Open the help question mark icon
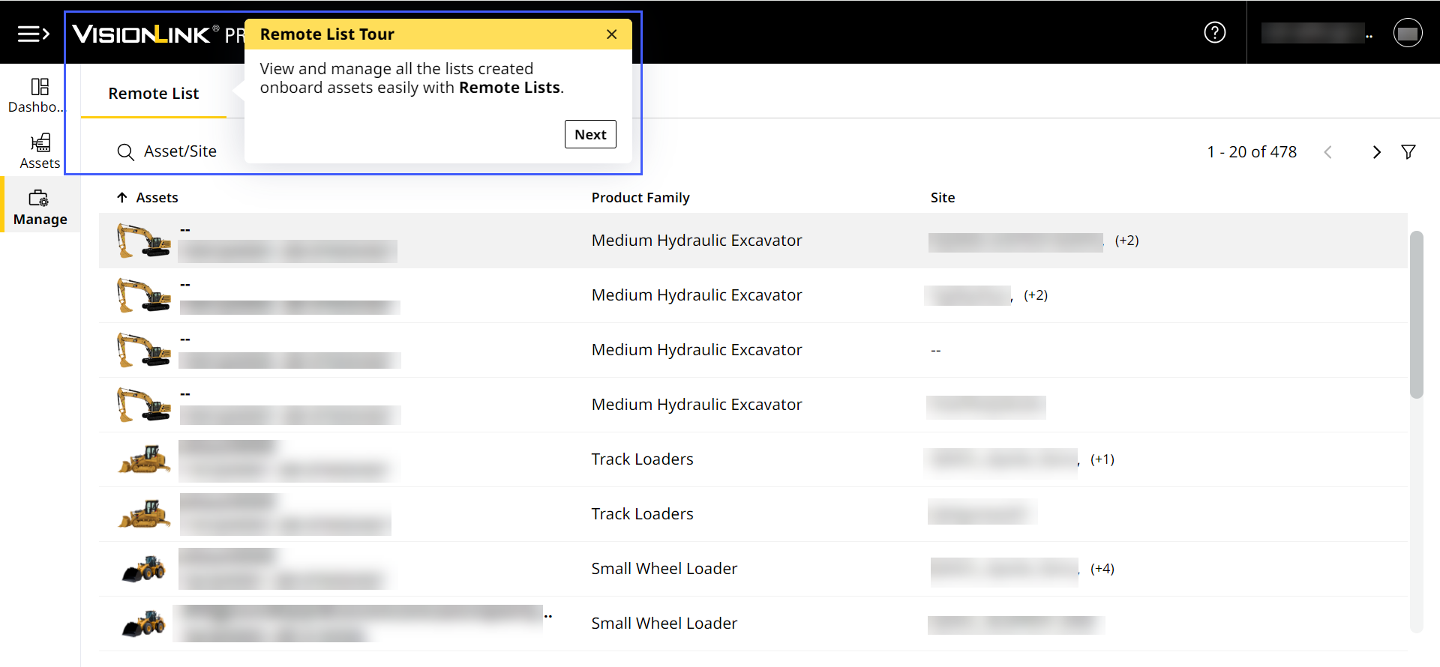Viewport: 1440px width, 667px height. pos(1214,32)
